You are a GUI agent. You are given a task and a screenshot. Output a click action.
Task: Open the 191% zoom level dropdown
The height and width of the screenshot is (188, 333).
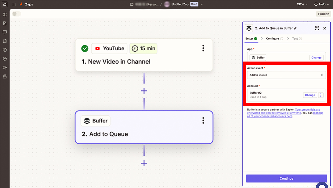coord(302,4)
